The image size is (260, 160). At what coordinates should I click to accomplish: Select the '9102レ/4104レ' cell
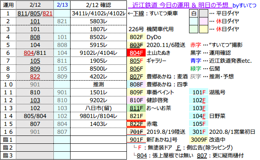(x=98, y=53)
